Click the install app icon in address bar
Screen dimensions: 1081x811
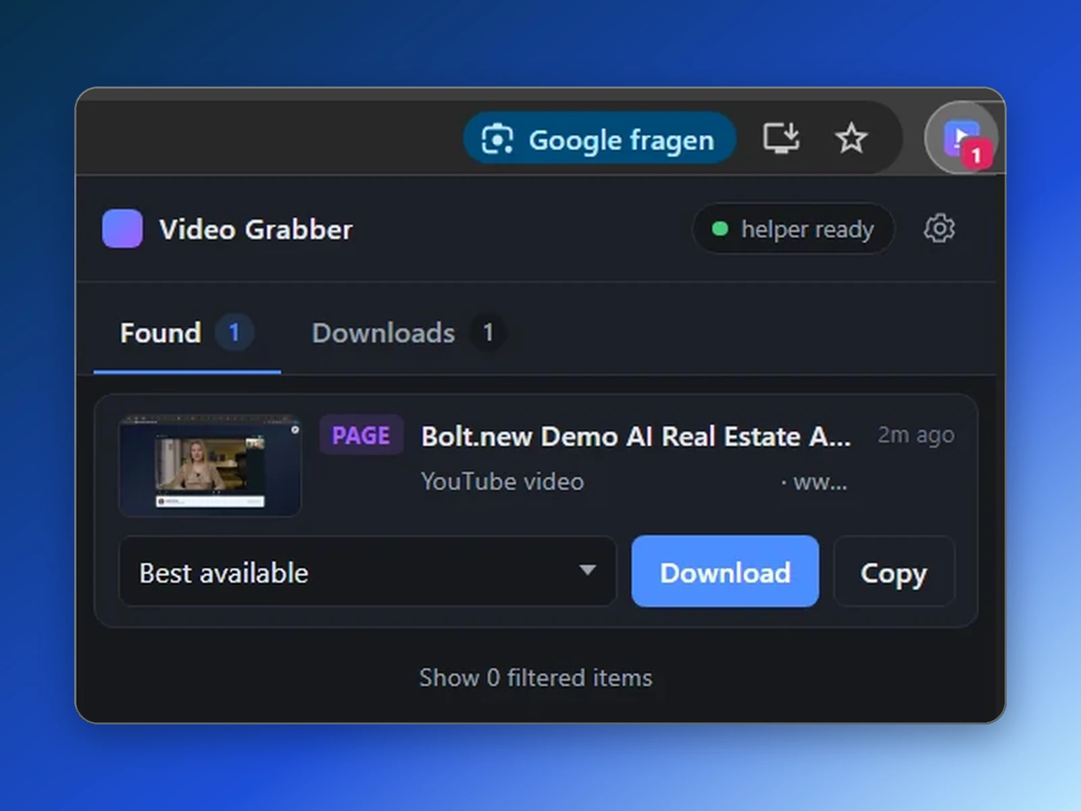click(781, 139)
